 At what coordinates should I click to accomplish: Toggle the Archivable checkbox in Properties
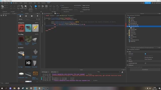tap(145, 54)
